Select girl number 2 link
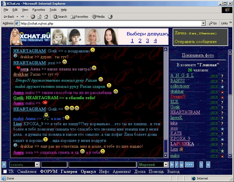The height and width of the screenshot is (182, 234). (x=140, y=40)
